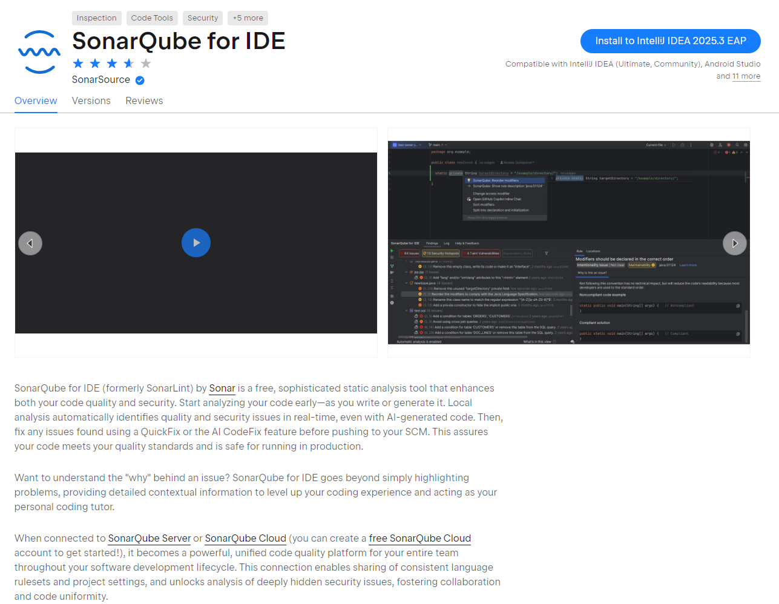
Task: Open the SonarQube Server link
Action: (x=150, y=539)
